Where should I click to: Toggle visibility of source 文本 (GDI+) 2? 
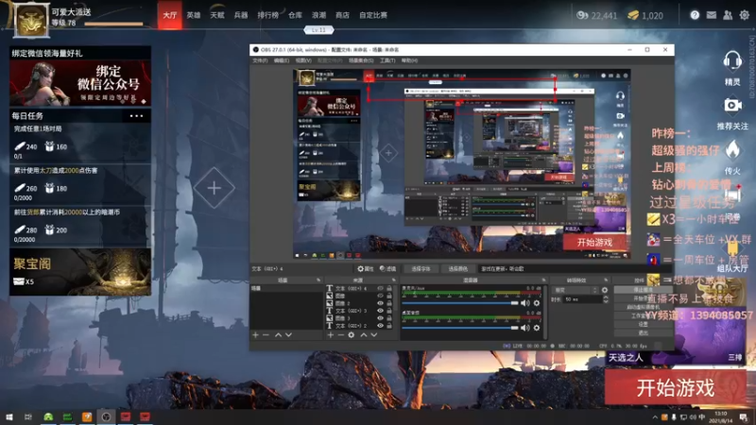coord(381,326)
